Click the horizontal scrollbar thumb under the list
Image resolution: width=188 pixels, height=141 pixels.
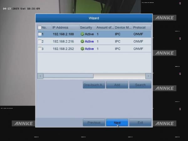[x=68, y=76]
